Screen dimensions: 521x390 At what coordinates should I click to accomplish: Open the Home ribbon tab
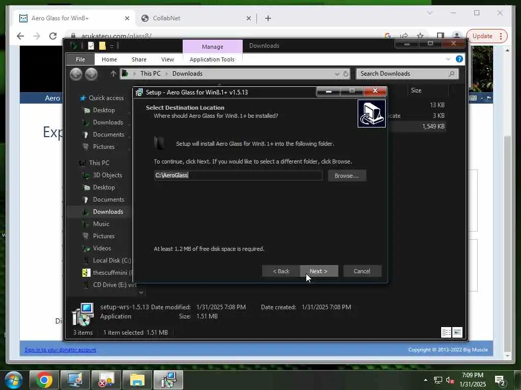point(109,59)
